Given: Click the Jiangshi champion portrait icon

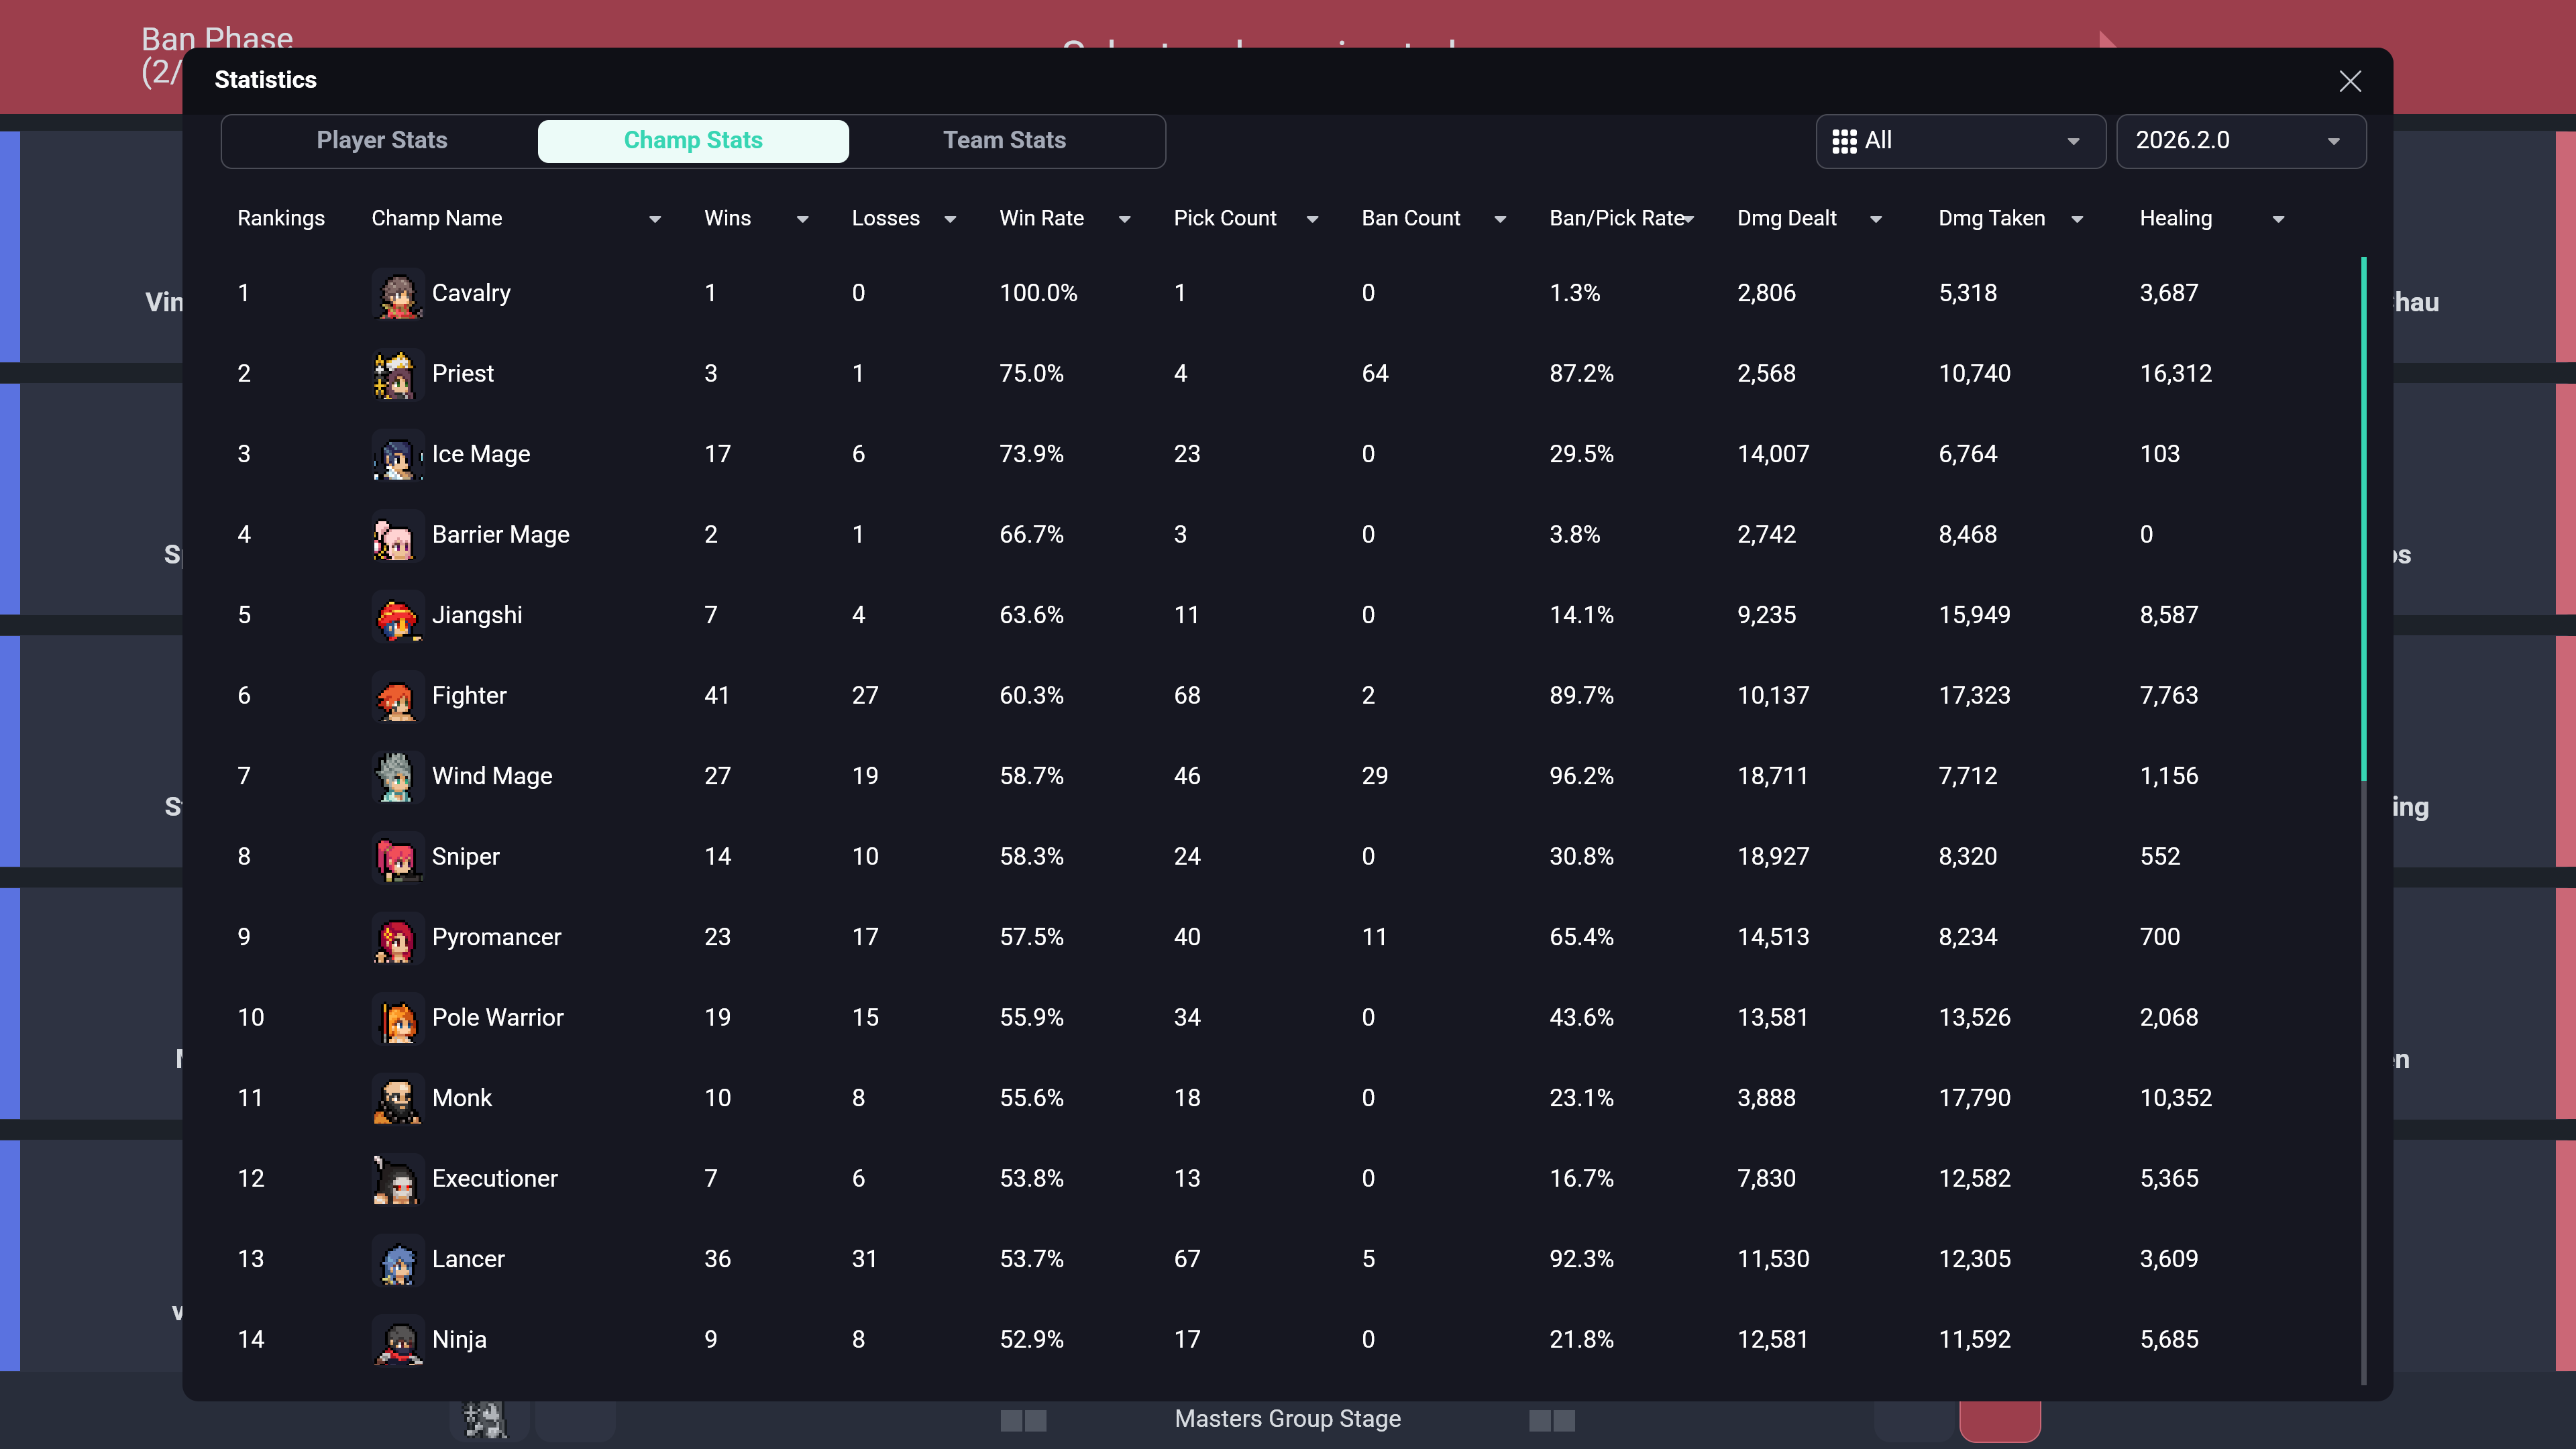Looking at the screenshot, I should [397, 616].
